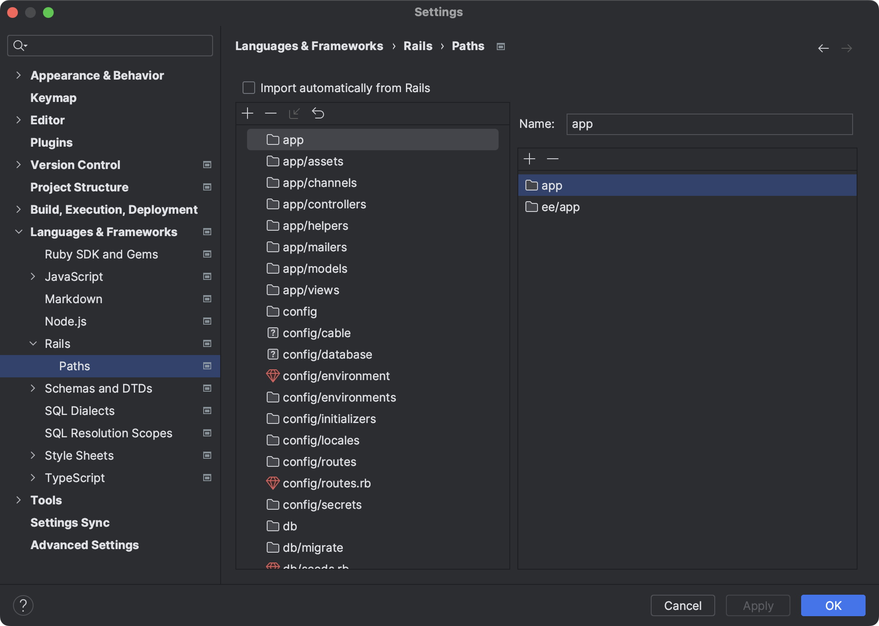This screenshot has height=626, width=879.
Task: Click project icon next to Node.js
Action: [x=207, y=321]
